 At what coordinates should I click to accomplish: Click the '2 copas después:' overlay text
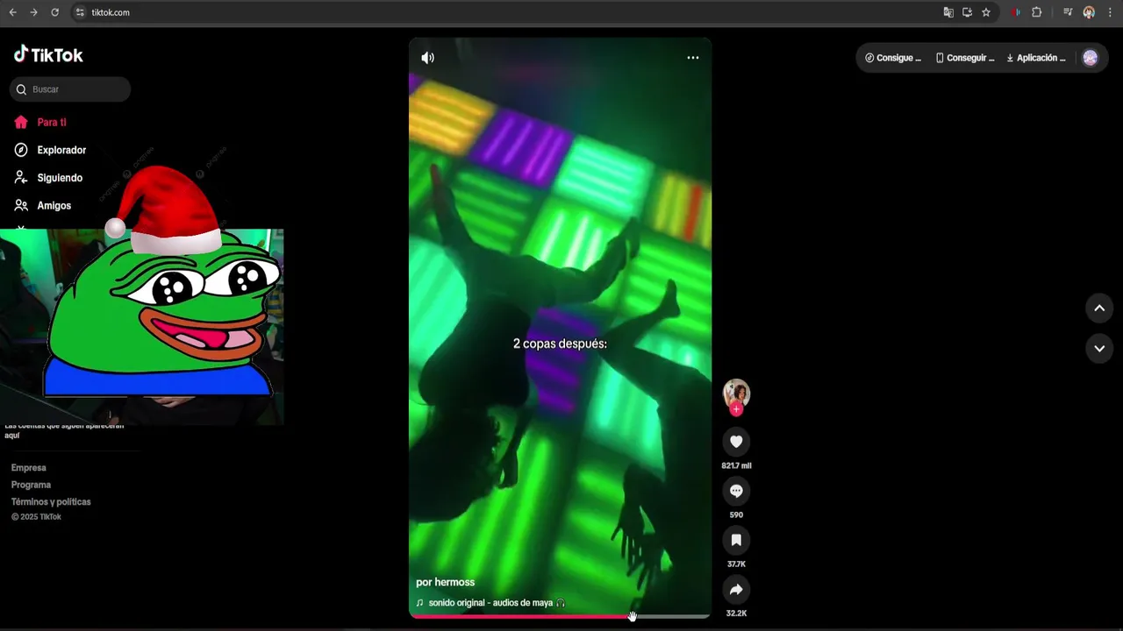point(560,344)
